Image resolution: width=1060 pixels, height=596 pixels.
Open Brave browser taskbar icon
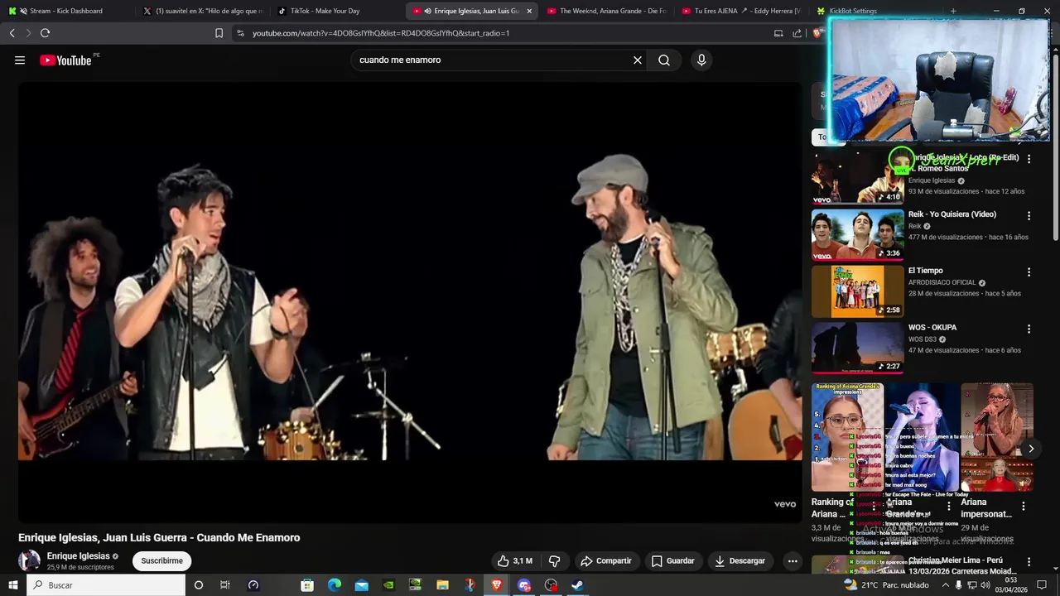[x=497, y=585]
